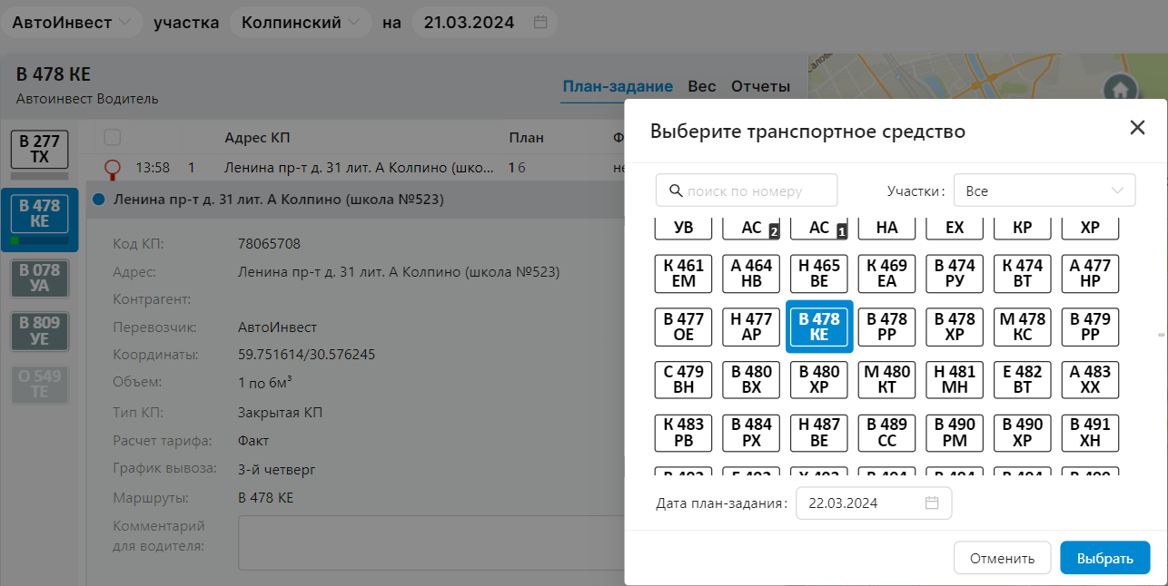Choose vehicle tile В 490 РМ
Screen dimensions: 1168x586
click(x=955, y=434)
